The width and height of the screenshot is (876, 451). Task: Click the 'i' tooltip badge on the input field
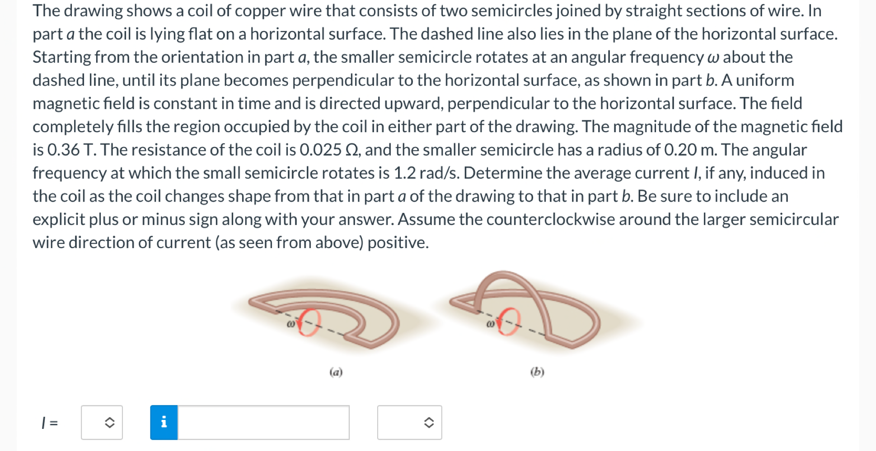click(x=164, y=422)
